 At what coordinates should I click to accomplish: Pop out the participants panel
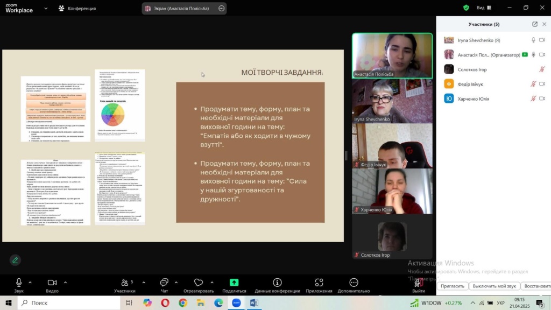[x=534, y=24]
